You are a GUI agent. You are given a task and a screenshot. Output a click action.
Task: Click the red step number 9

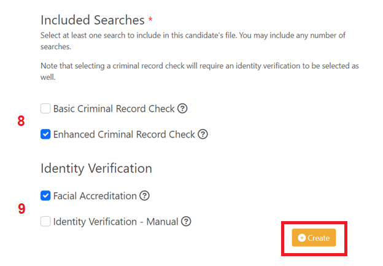[x=21, y=208]
